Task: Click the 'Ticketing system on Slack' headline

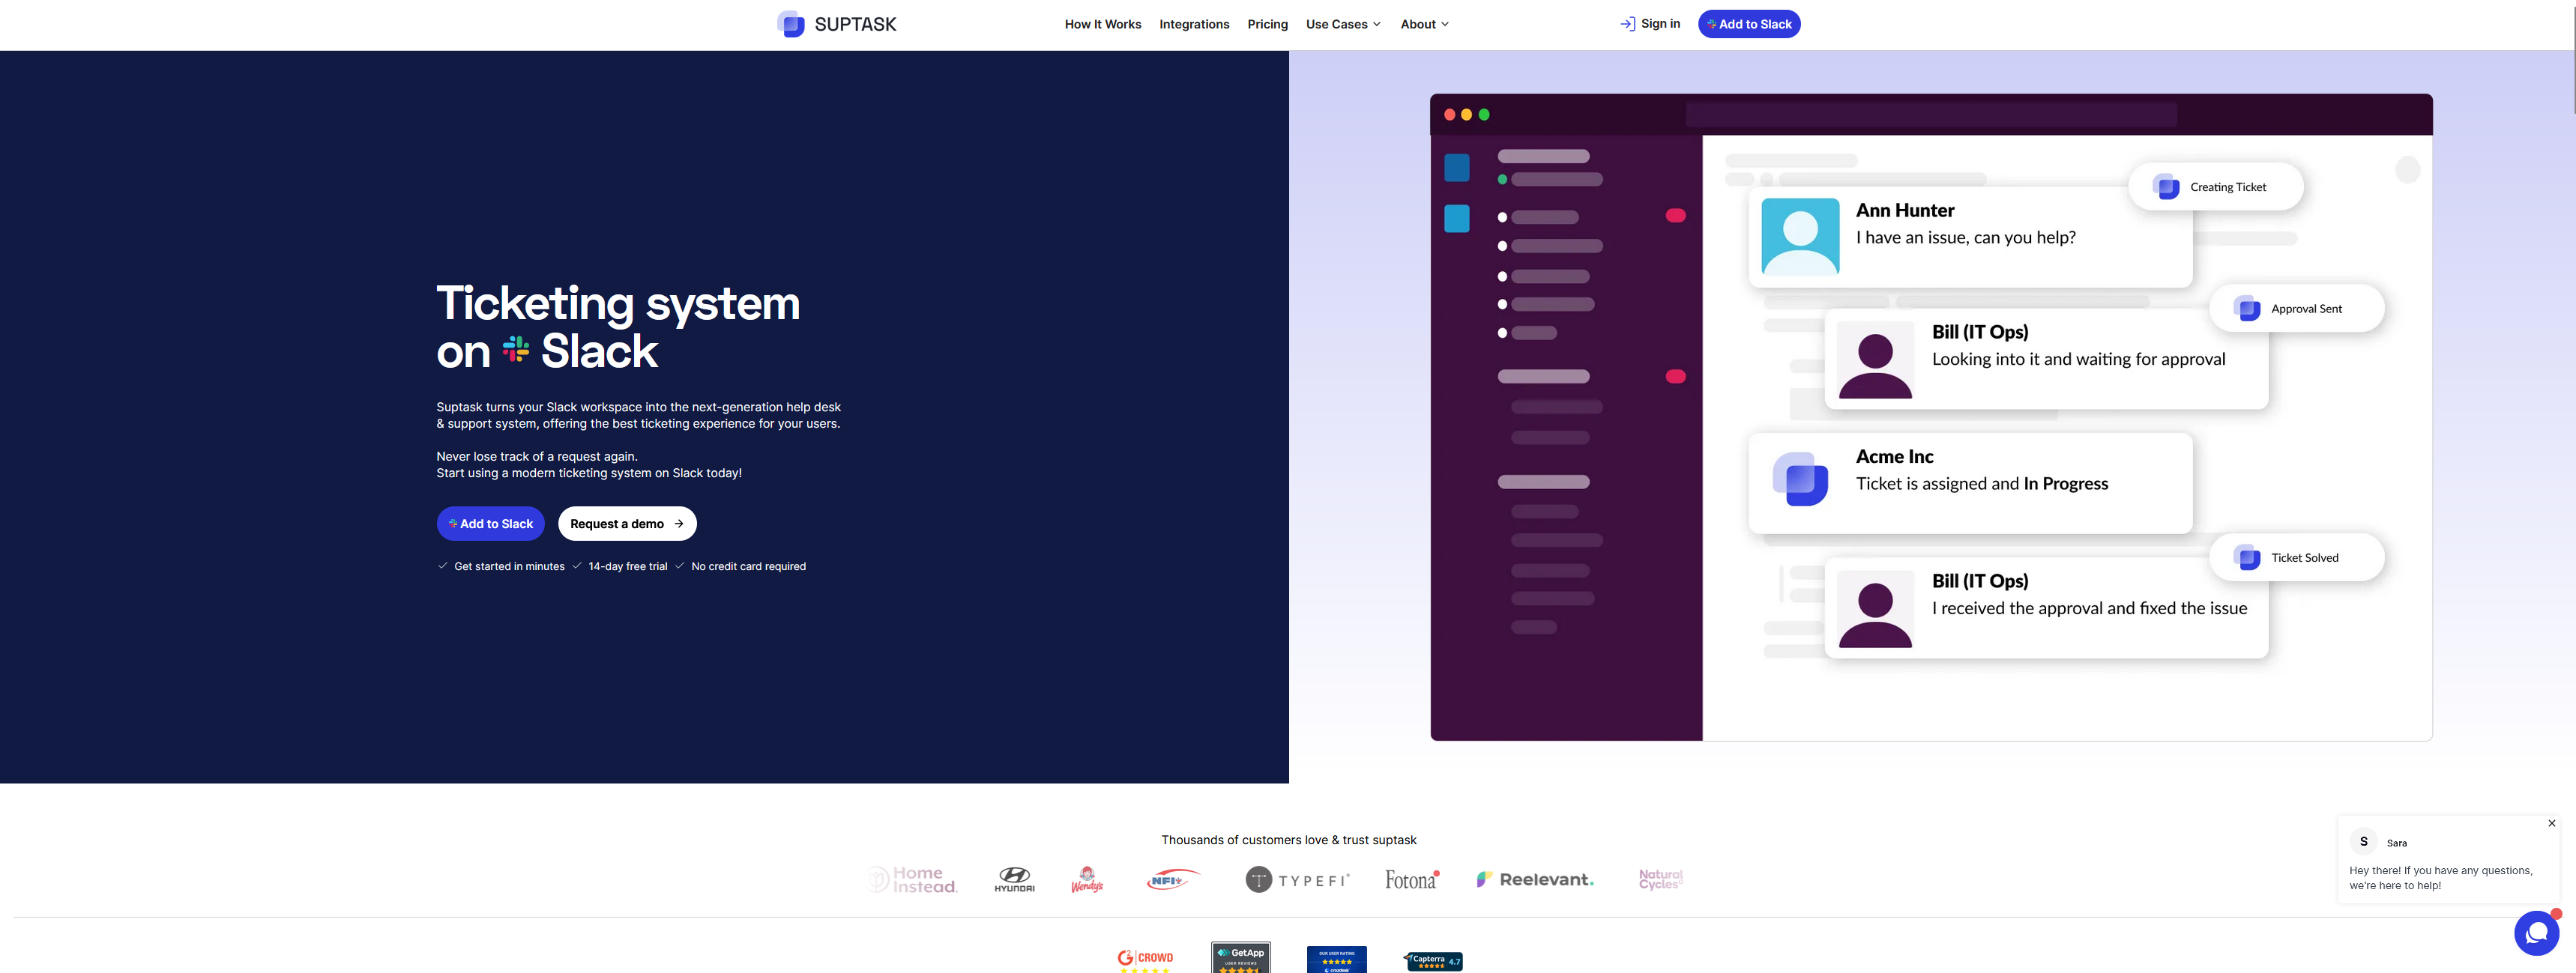Action: pos(618,327)
